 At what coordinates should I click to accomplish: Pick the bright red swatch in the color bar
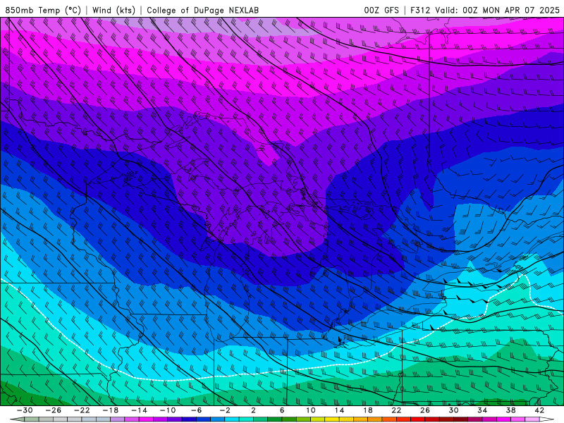(x=417, y=419)
